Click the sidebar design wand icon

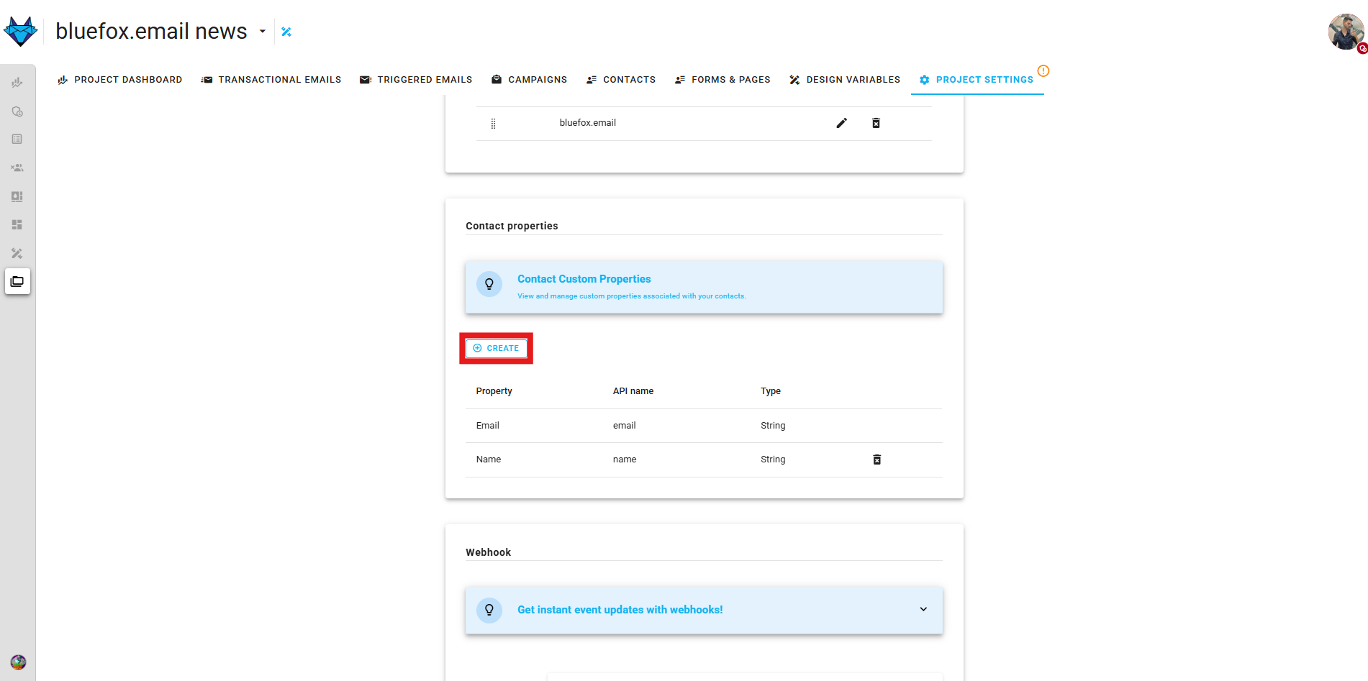17,253
